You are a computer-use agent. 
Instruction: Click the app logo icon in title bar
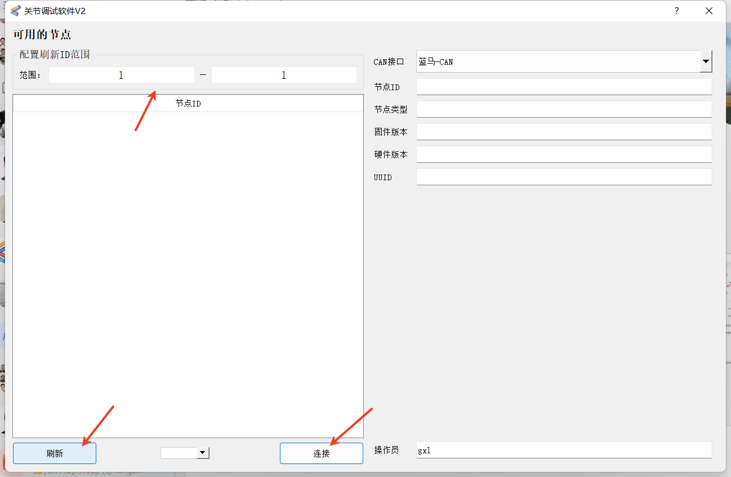[15, 11]
